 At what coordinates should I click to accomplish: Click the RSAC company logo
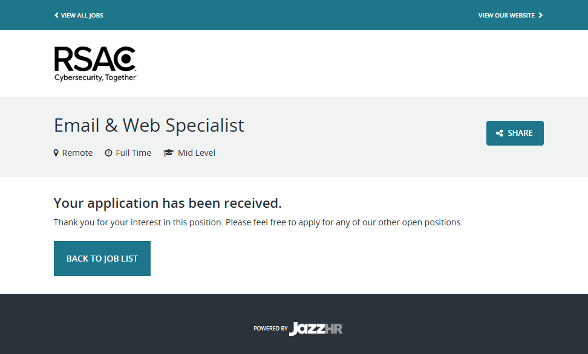click(95, 59)
